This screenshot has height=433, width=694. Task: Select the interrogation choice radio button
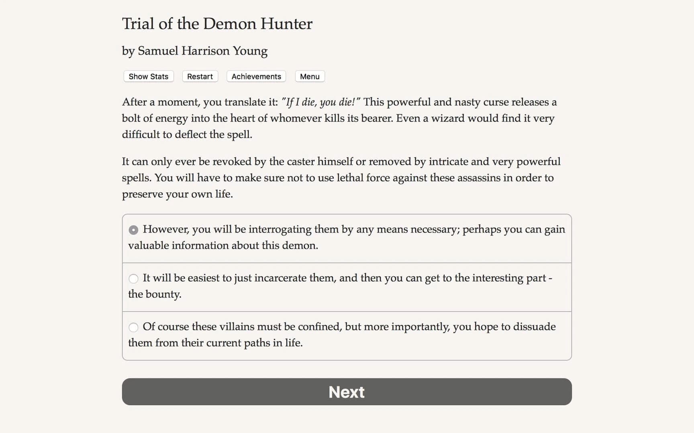pos(133,230)
